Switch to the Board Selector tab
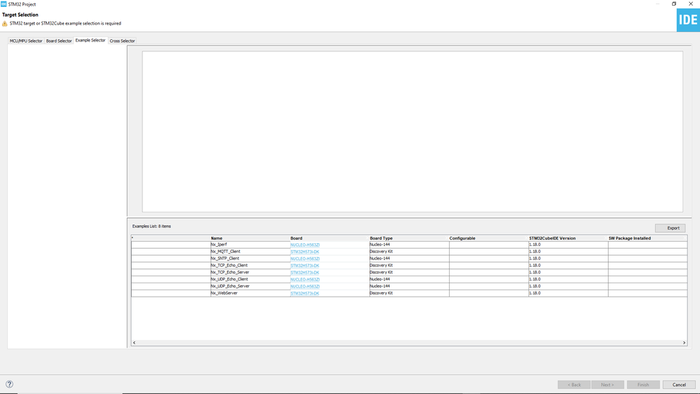700x394 pixels. pyautogui.click(x=59, y=41)
